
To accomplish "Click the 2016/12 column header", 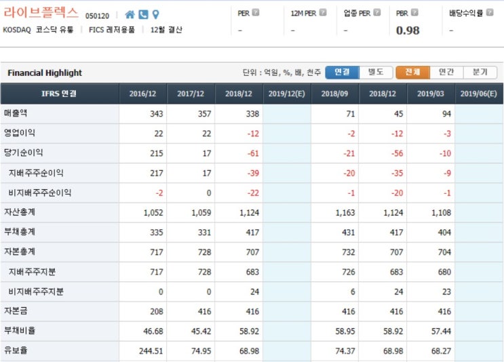I will coord(142,94).
